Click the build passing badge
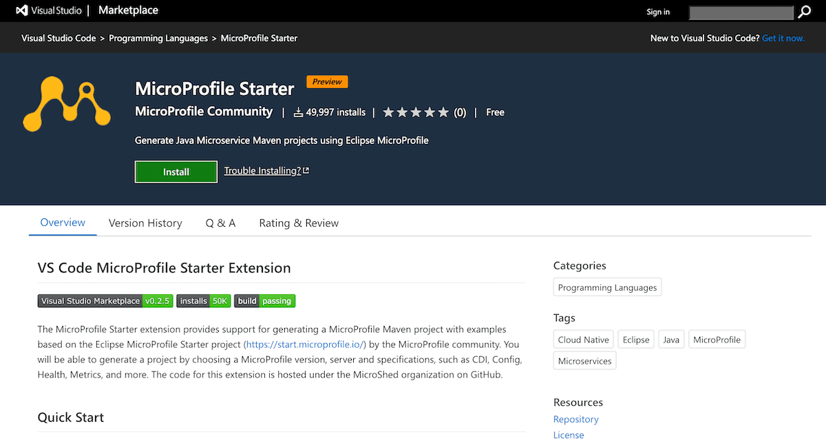Screen dimensions: 826x443 click(x=265, y=301)
